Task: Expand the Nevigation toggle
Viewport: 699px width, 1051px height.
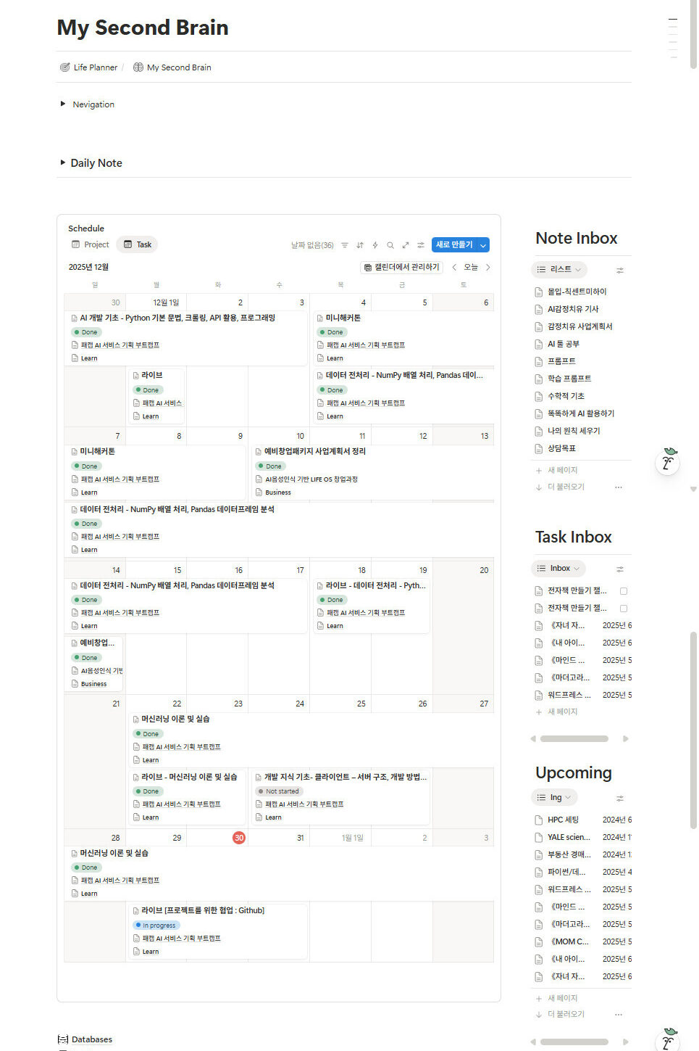Action: (x=63, y=104)
